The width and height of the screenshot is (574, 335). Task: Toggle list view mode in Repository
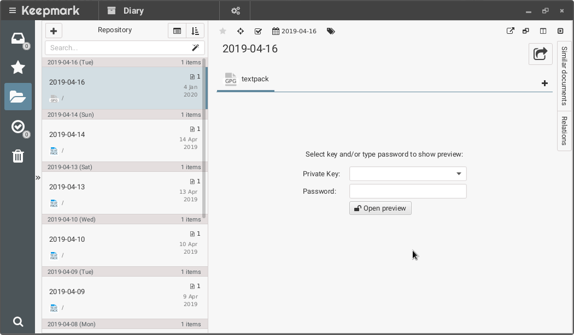(177, 31)
